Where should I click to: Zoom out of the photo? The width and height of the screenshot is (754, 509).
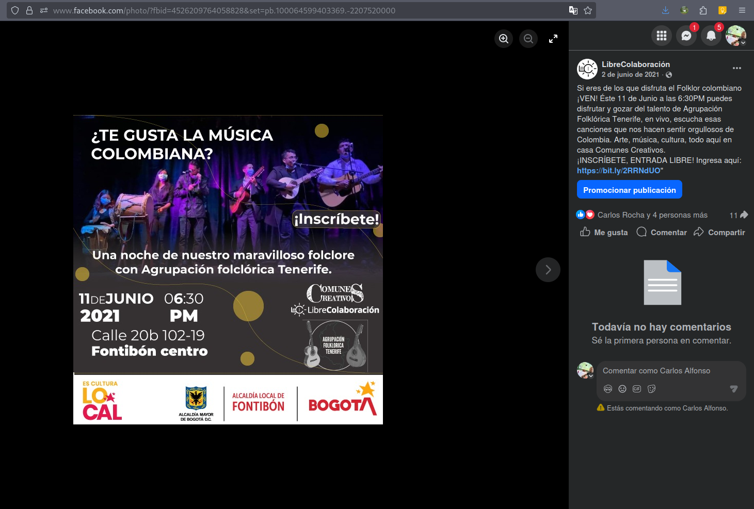(528, 39)
